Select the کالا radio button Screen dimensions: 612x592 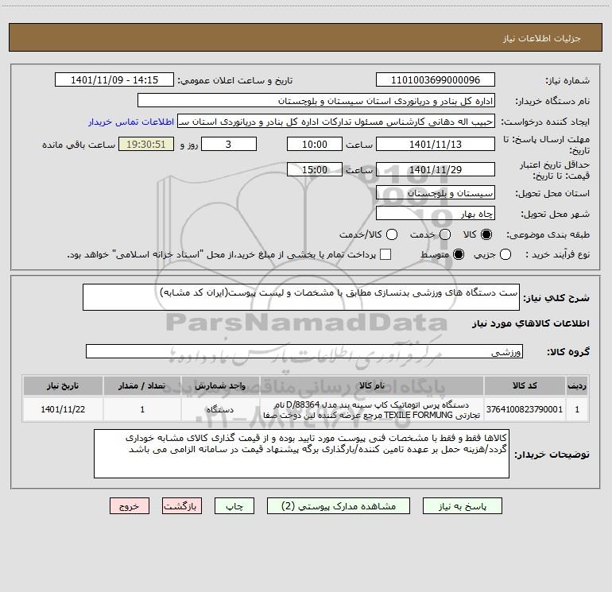point(486,234)
